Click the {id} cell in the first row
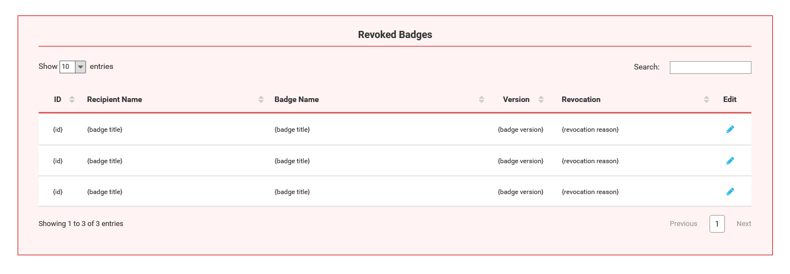Screen dimensions: 790x274 click(58, 130)
